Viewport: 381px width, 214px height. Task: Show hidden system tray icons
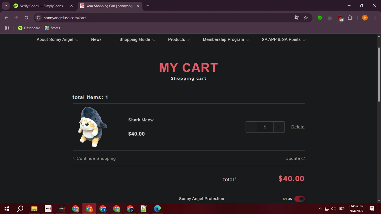320,209
